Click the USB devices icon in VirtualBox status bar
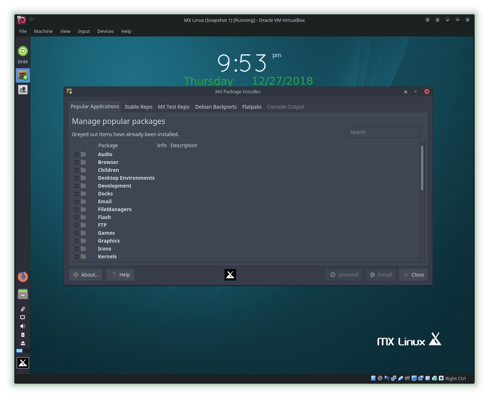 [x=400, y=378]
